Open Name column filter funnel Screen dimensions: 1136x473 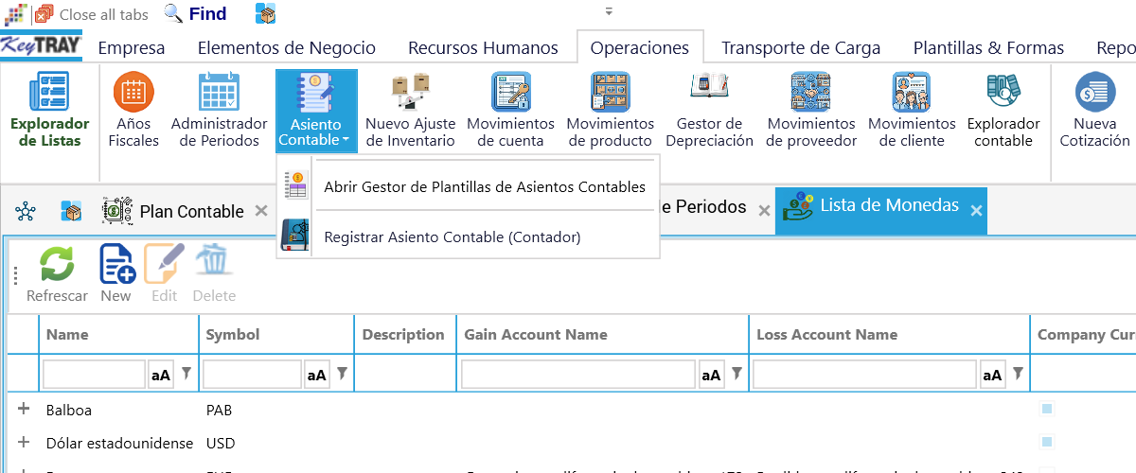coord(186,374)
